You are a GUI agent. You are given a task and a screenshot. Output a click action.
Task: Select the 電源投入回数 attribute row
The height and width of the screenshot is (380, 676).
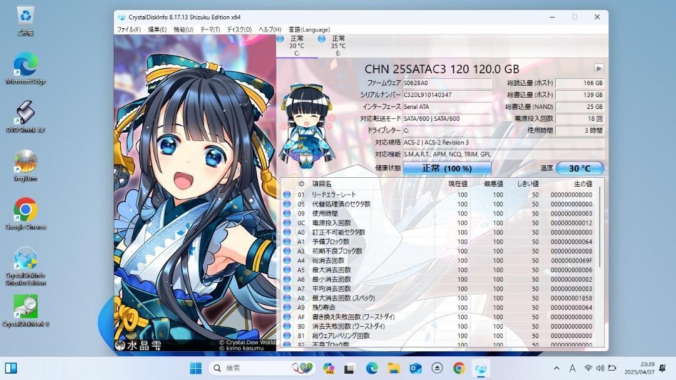pos(438,223)
